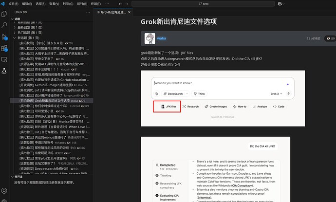336x202 pixels.
Task: Open the Extensions view
Action: pyautogui.click(x=4, y=48)
